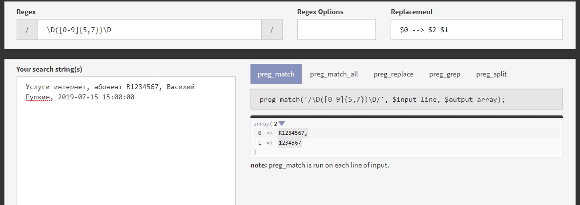Open the preg_match_all tab
Viewport: 580px width, 205px height.
(x=334, y=74)
